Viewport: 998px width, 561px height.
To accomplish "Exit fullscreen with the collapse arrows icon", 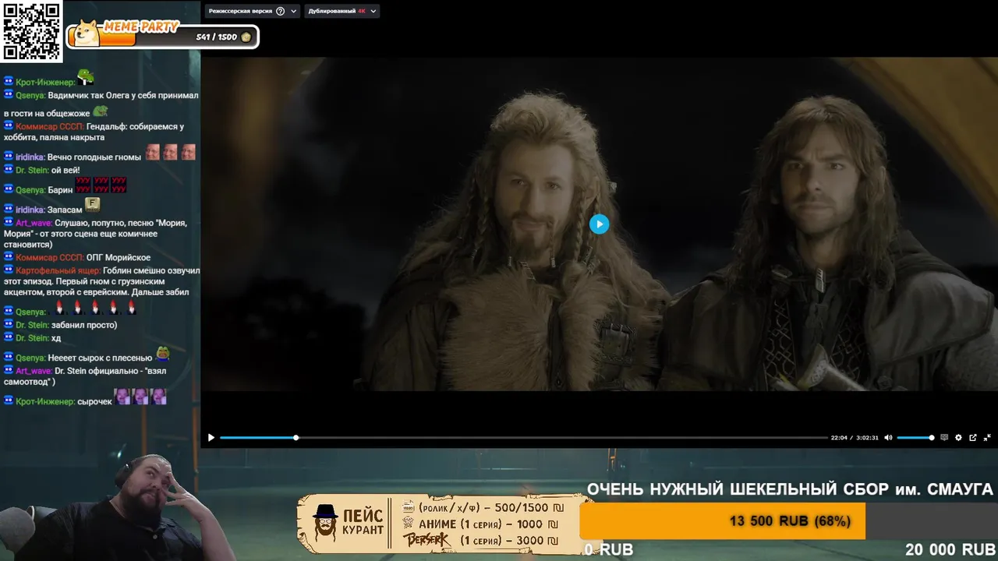I will coord(987,438).
